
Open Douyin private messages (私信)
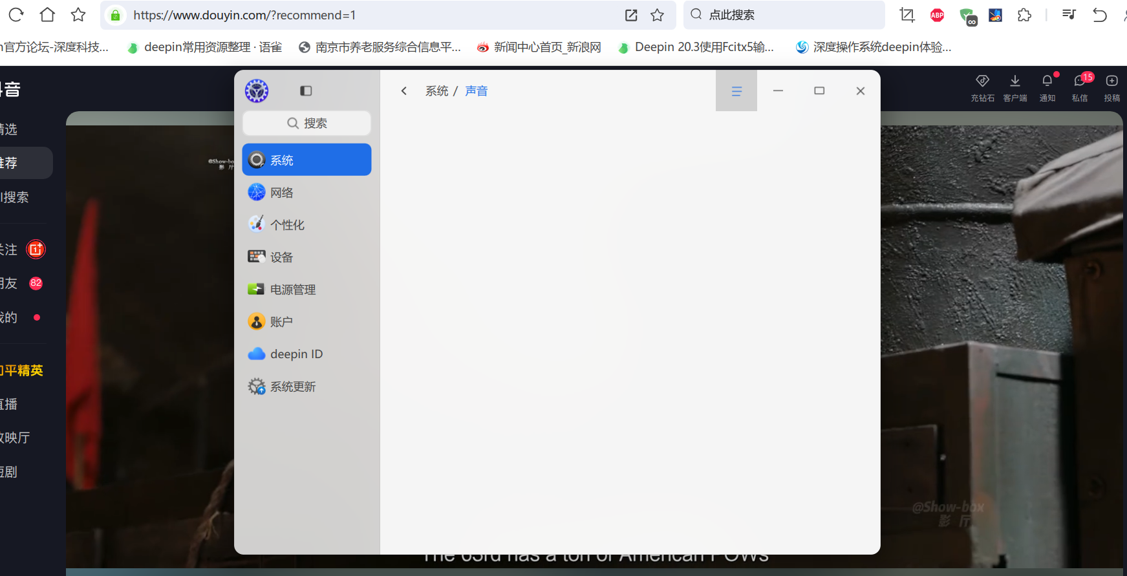pyautogui.click(x=1080, y=81)
